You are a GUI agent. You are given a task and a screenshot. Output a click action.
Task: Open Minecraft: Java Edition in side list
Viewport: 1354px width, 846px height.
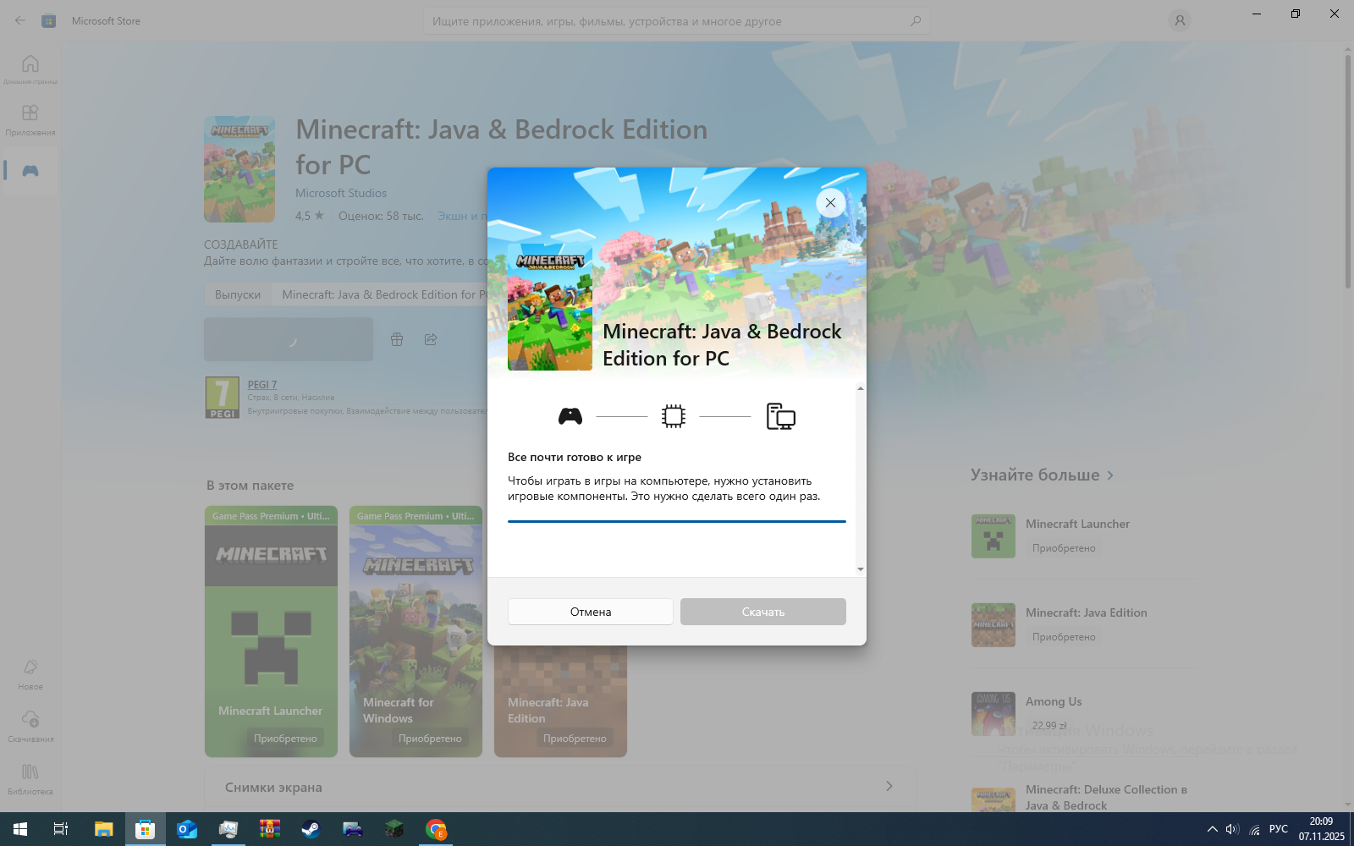click(x=1085, y=624)
